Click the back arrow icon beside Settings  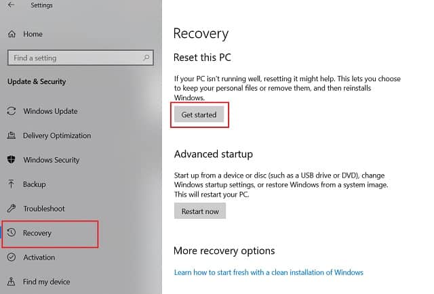point(11,5)
